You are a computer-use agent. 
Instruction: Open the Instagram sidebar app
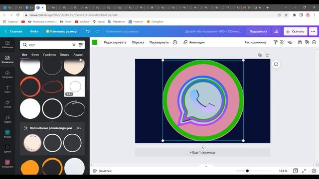7,164
